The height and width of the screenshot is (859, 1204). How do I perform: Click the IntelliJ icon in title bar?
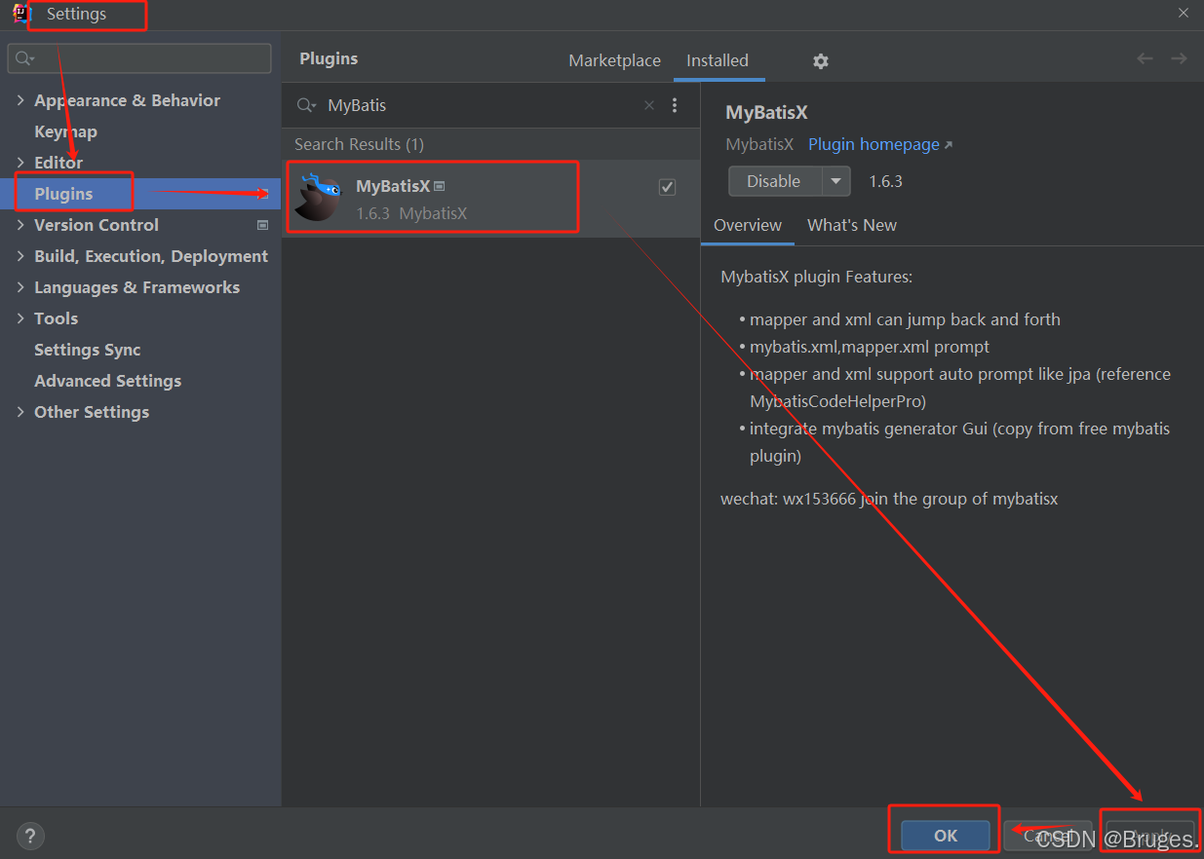[x=21, y=13]
